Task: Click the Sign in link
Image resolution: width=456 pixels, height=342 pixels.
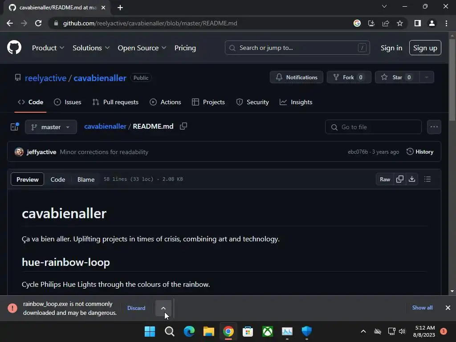Action: point(391,48)
